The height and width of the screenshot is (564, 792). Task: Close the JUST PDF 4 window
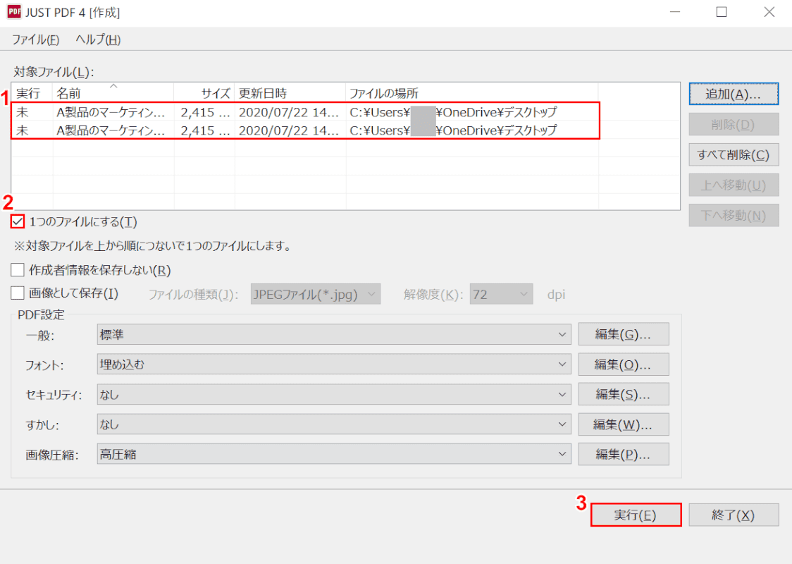[769, 12]
